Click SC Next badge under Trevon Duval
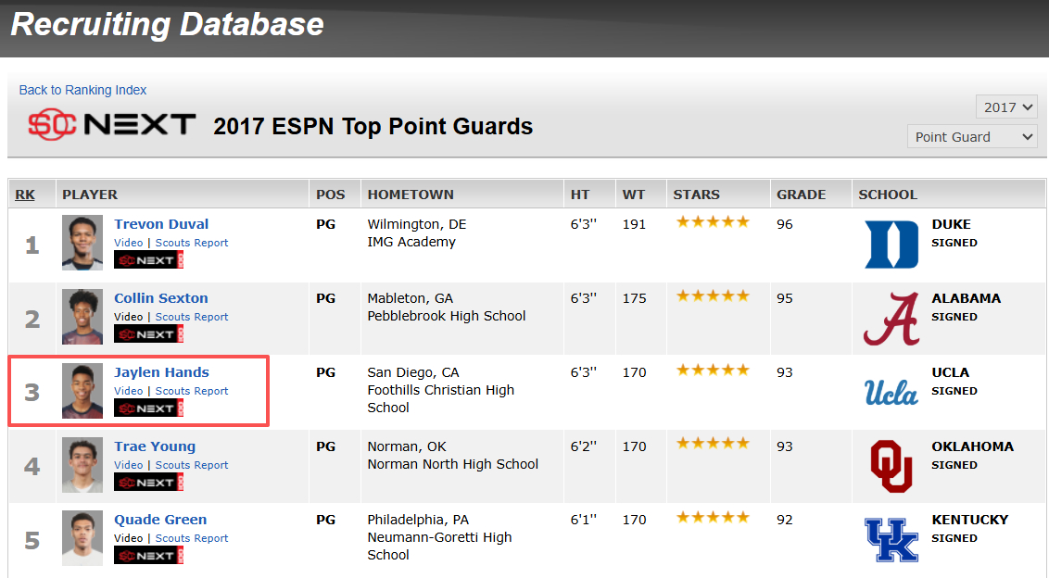The height and width of the screenshot is (578, 1049). 148,260
